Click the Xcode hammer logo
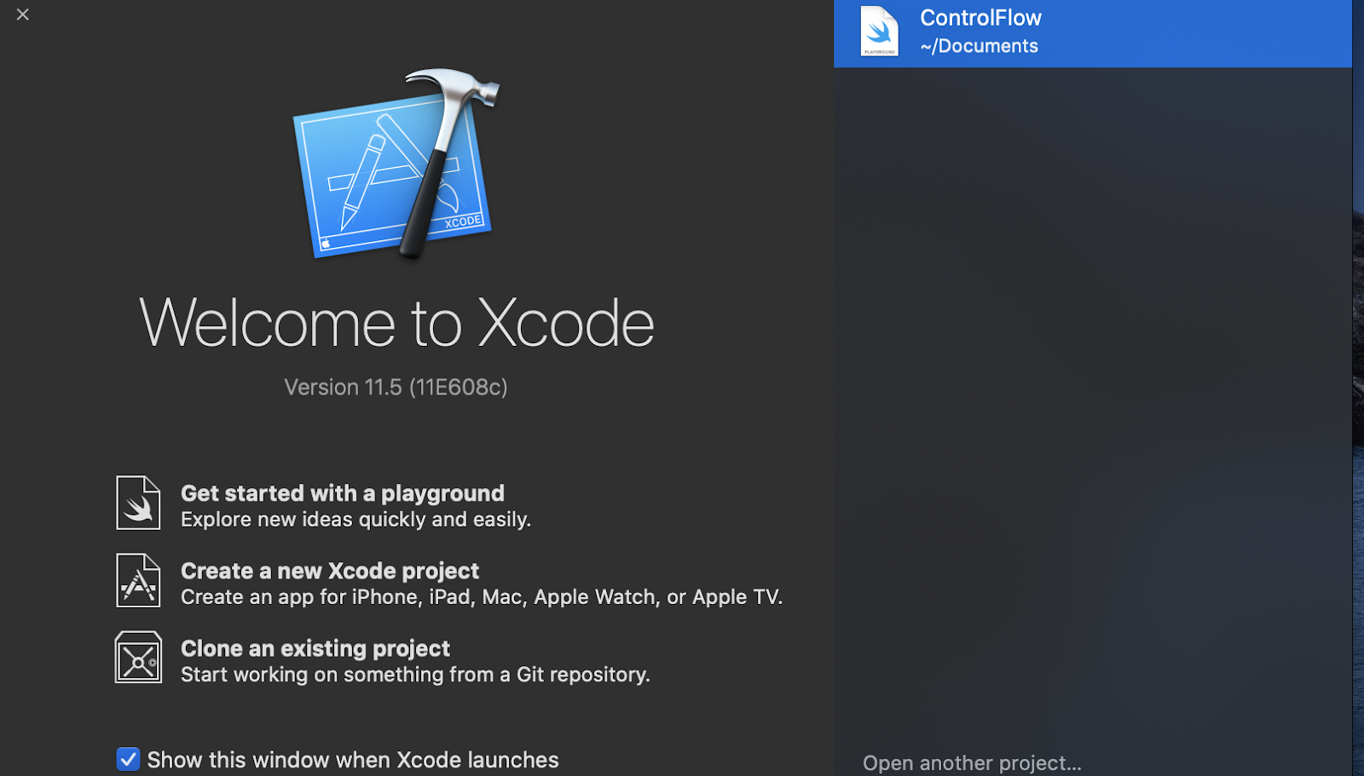Image resolution: width=1364 pixels, height=776 pixels. 396,164
